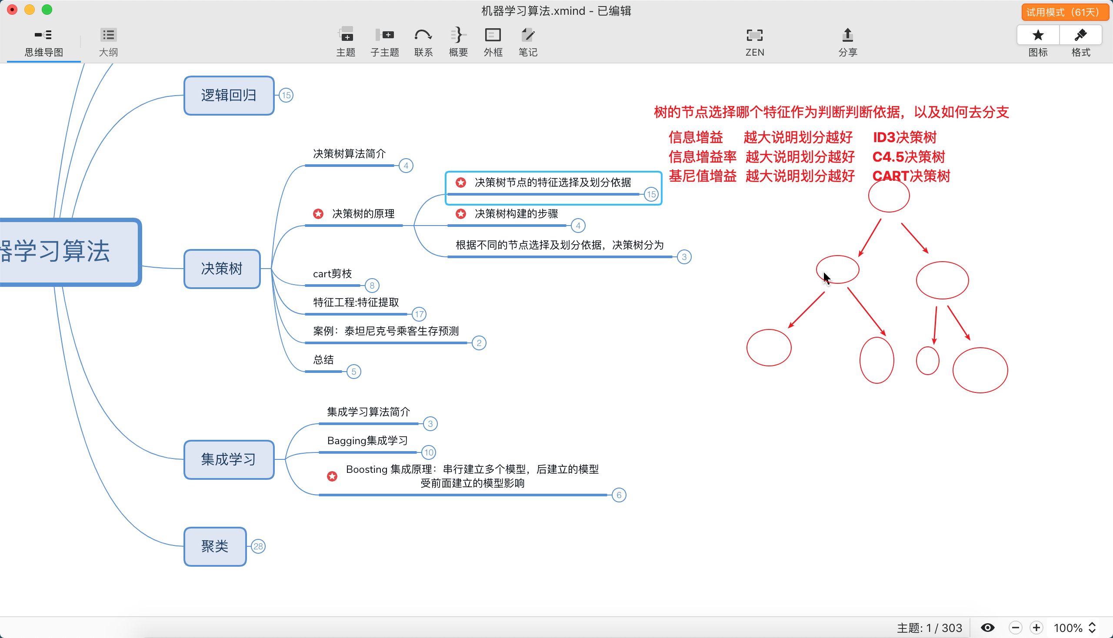Screen dimensions: 1113x638
Task: Open the 100% zoom level stepper
Action: pyautogui.click(x=1092, y=628)
